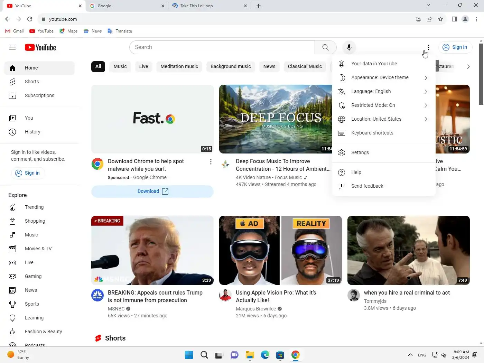Screen dimensions: 484x363
Task: Click the search magnifier button
Action: coord(325,47)
